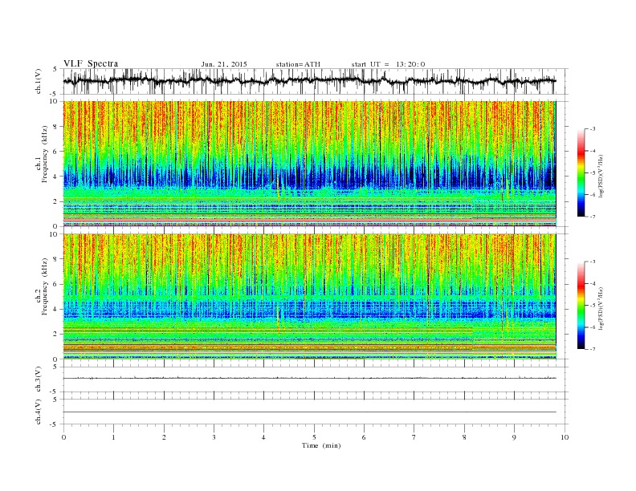Click inside the ch.2 spectrogram plot
The height and width of the screenshot is (491, 636).
point(309,297)
